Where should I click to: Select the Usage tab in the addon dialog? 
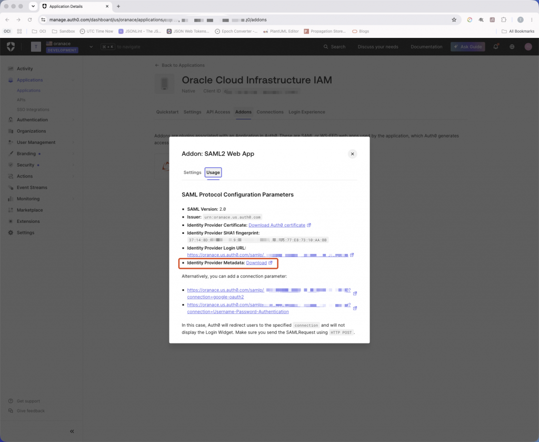[x=213, y=172]
